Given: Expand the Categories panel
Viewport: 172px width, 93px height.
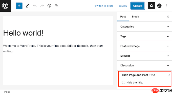Looking at the screenshot, I should (x=145, y=27).
